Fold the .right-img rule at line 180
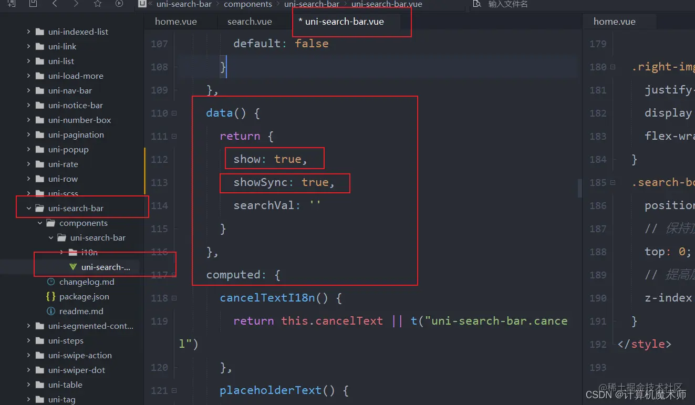This screenshot has width=695, height=405. point(613,67)
